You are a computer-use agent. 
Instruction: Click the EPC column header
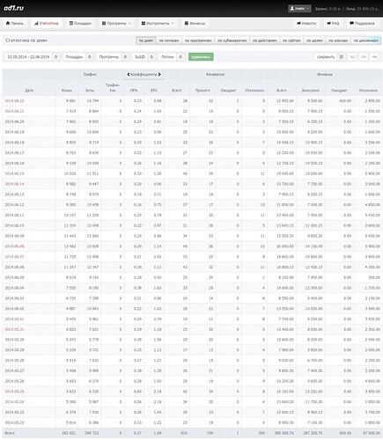(x=154, y=91)
